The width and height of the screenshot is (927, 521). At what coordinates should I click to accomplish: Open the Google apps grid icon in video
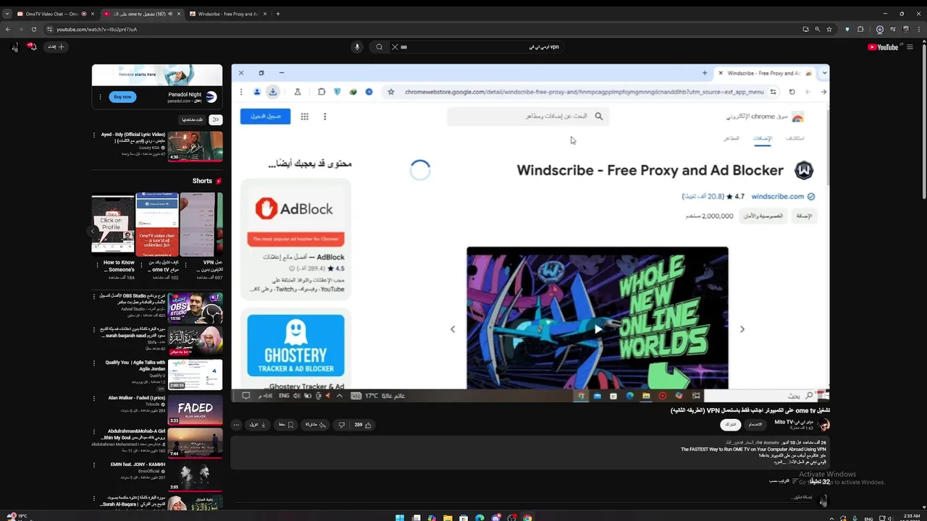click(x=305, y=117)
